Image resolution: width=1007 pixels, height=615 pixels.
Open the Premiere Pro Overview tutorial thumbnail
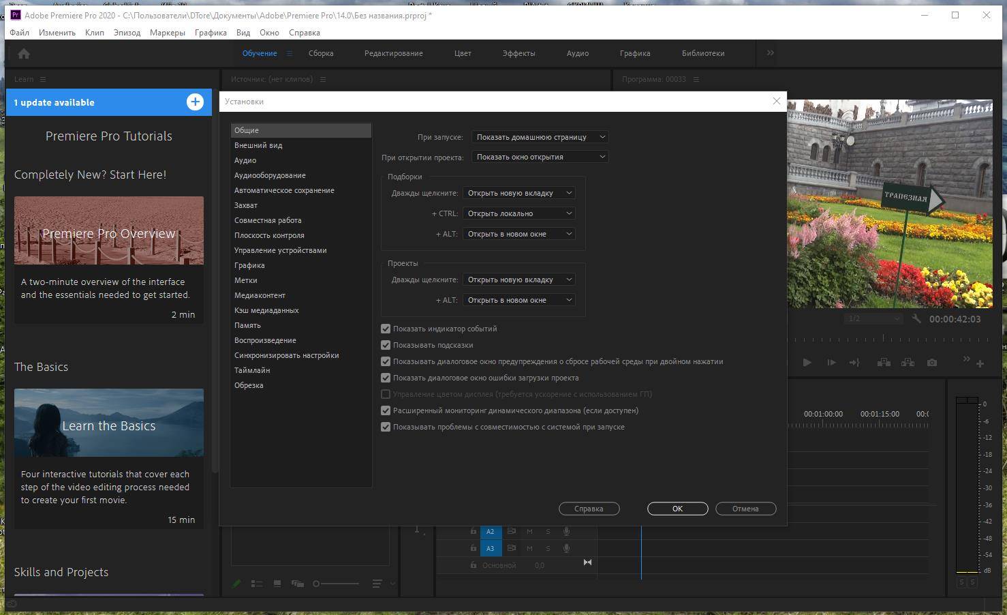pos(109,230)
